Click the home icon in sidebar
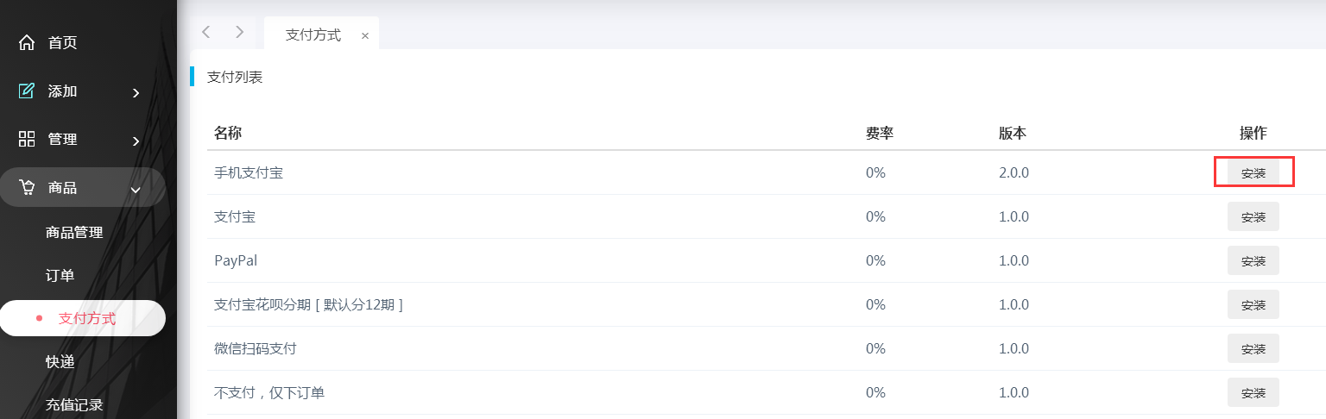 27,42
